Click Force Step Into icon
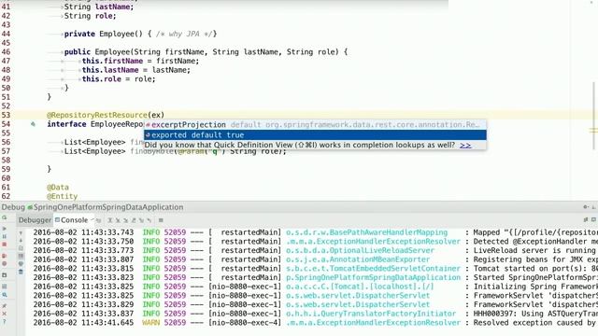 point(125,220)
